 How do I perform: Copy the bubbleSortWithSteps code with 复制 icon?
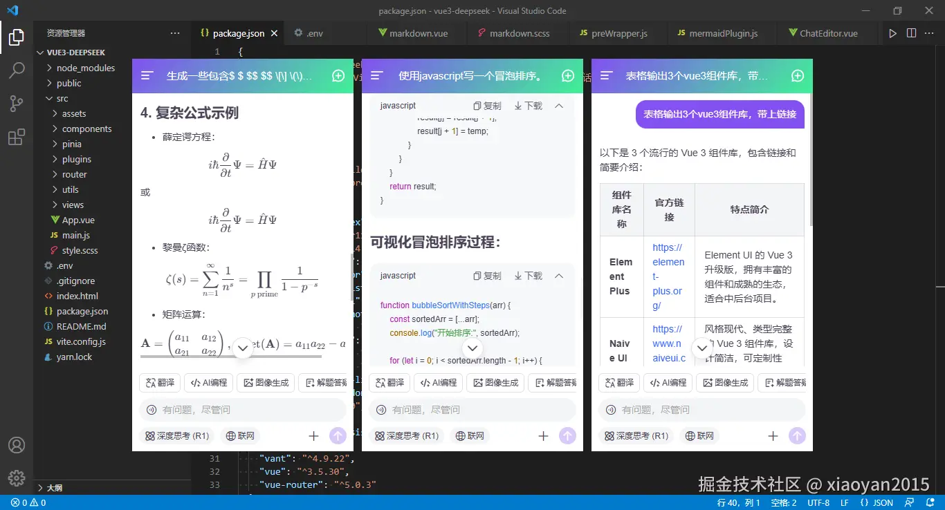pyautogui.click(x=487, y=275)
